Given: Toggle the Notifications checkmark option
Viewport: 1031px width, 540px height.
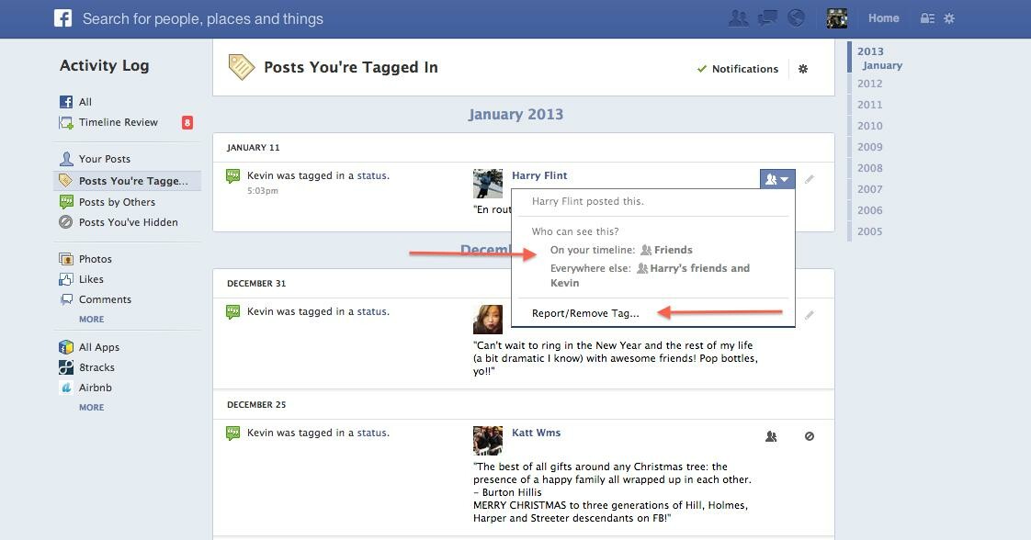Looking at the screenshot, I should [x=737, y=69].
